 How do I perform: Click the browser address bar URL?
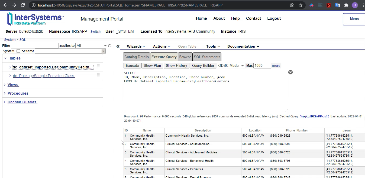(130, 5)
